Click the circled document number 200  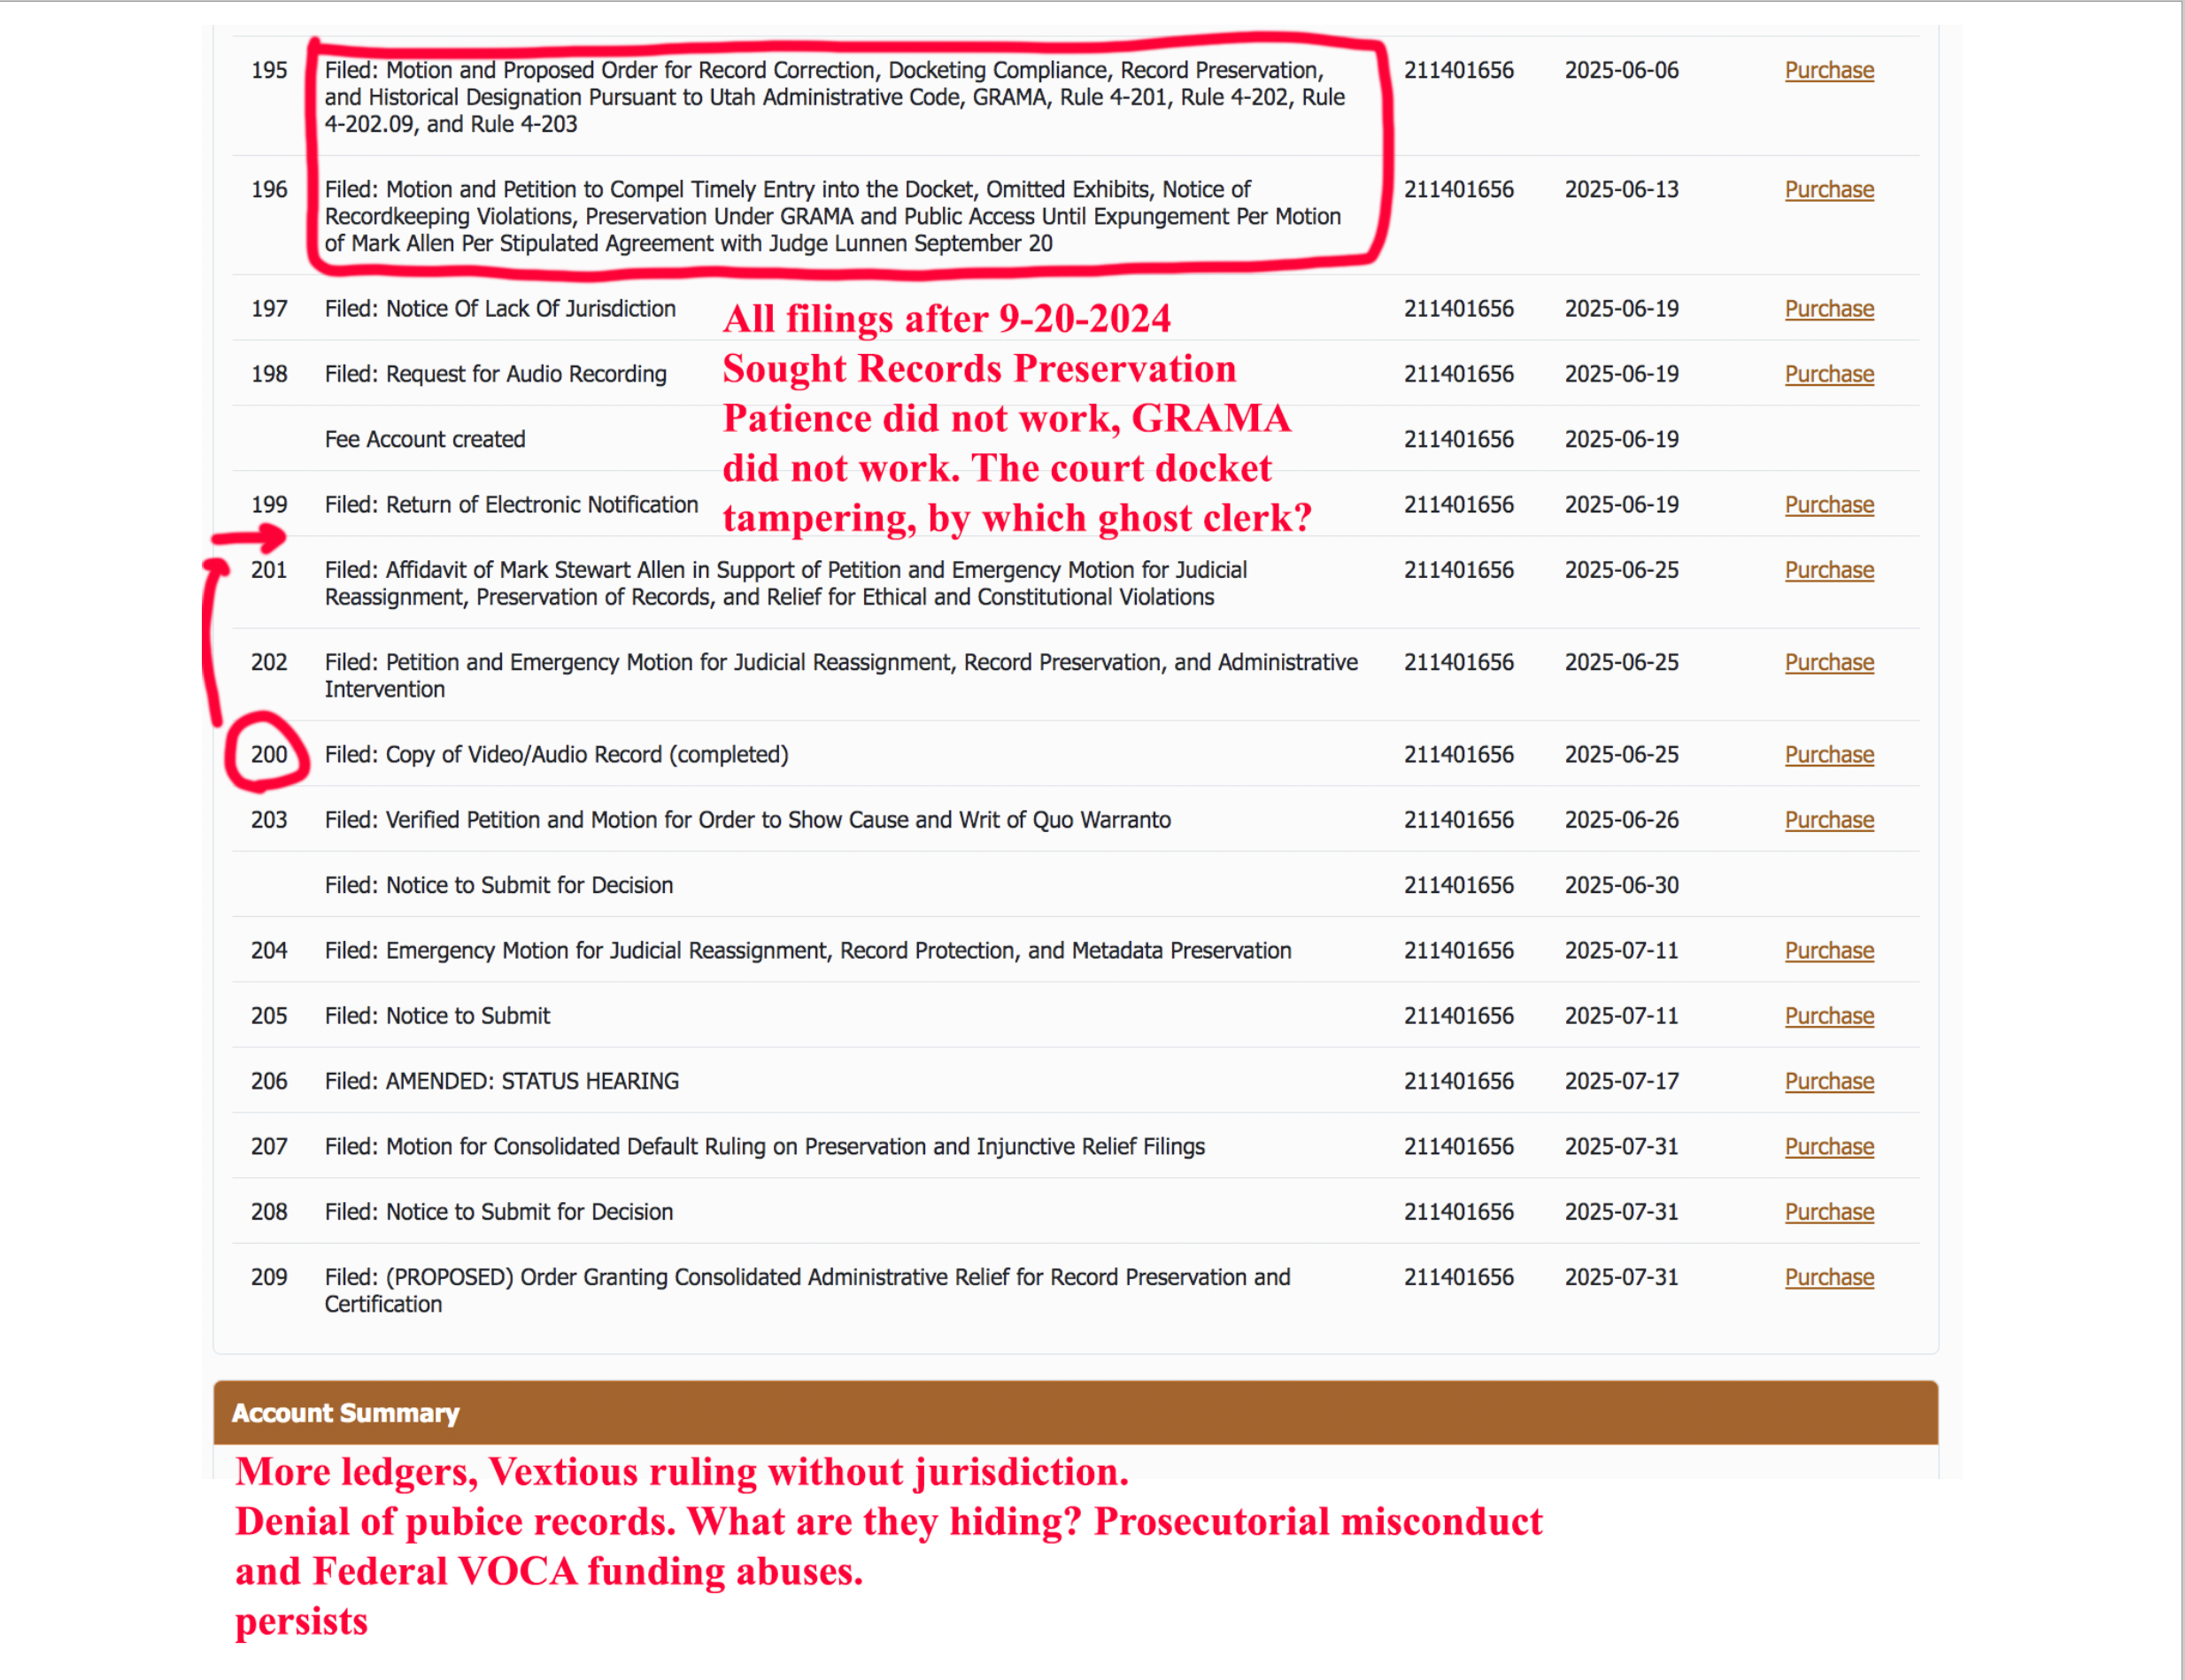coord(268,754)
